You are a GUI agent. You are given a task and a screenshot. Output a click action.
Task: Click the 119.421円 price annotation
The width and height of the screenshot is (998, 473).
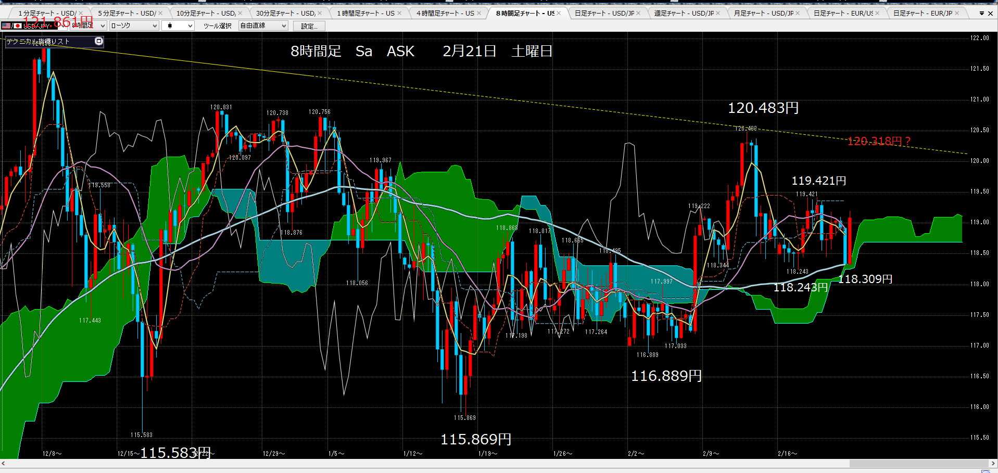click(x=819, y=181)
